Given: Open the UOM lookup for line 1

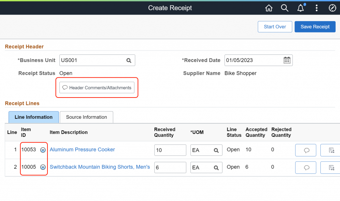Looking at the screenshot, I should click(x=217, y=150).
